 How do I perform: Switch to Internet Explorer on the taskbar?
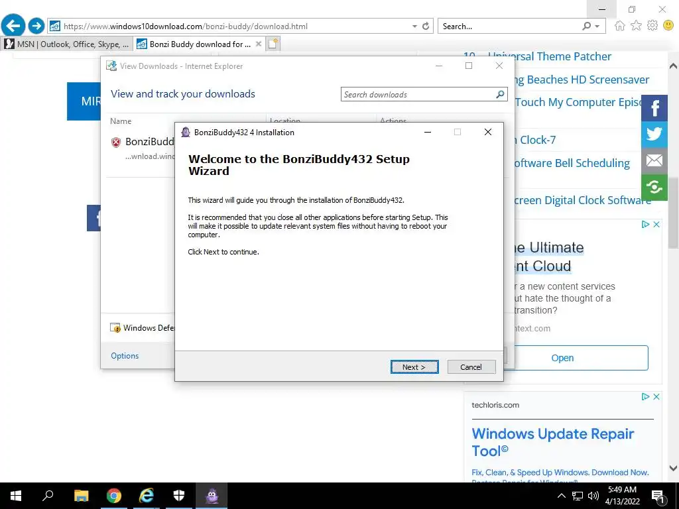pyautogui.click(x=147, y=496)
